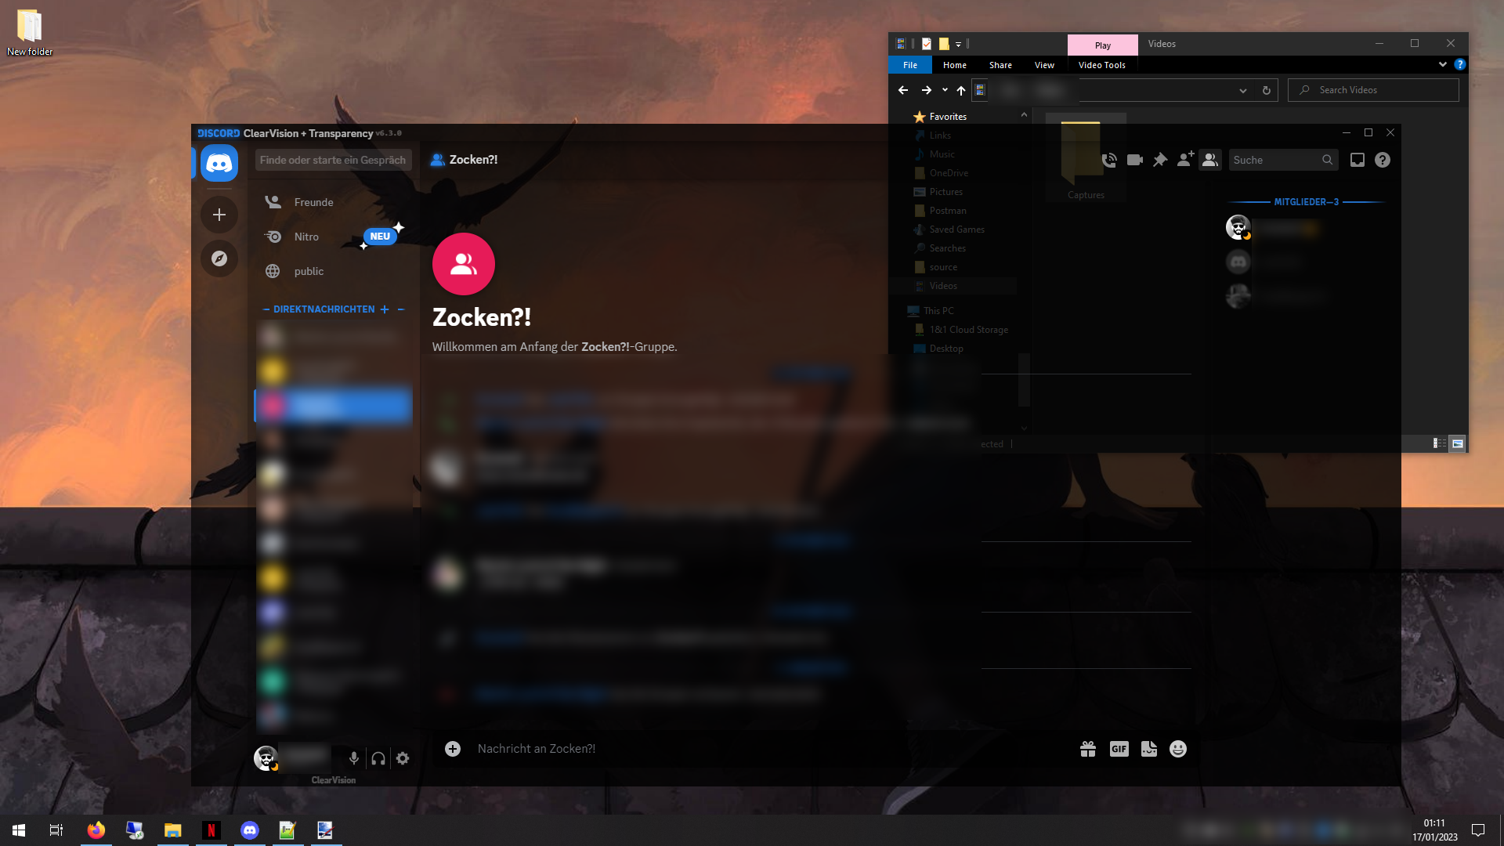Collapse the DIREKTNACHRICHTEN section
Screen dimensions: 1504x846
click(266, 309)
